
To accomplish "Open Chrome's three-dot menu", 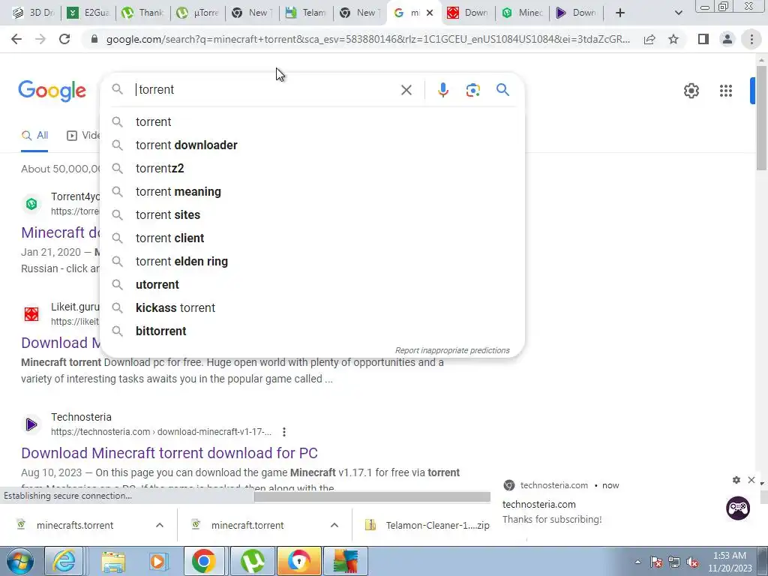I will coord(751,39).
